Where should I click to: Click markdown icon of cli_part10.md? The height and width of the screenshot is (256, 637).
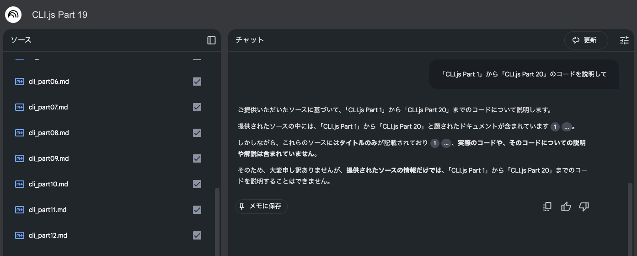click(x=20, y=184)
